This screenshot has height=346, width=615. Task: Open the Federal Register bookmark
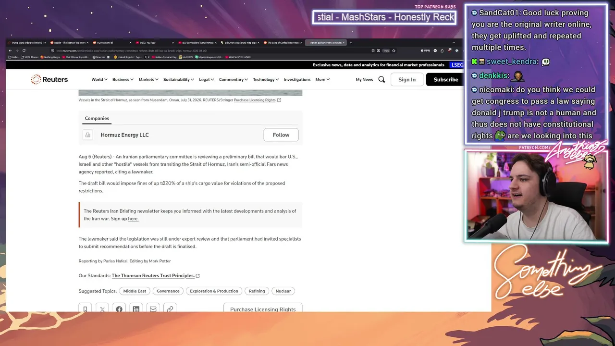[128, 57]
